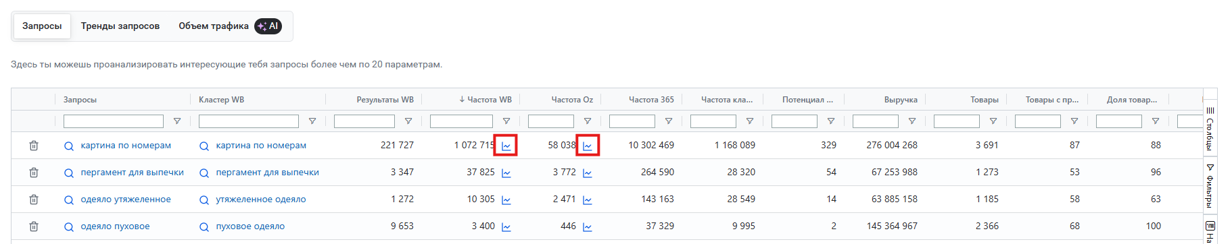Open filter menu for Запросы column
The width and height of the screenshot is (1232, 244).
click(x=177, y=121)
